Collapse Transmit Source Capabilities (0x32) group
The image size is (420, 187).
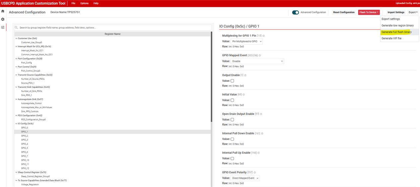point(16,75)
